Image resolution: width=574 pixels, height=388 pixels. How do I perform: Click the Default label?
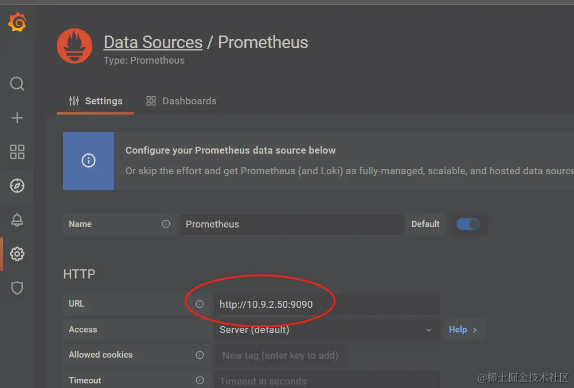(x=425, y=224)
